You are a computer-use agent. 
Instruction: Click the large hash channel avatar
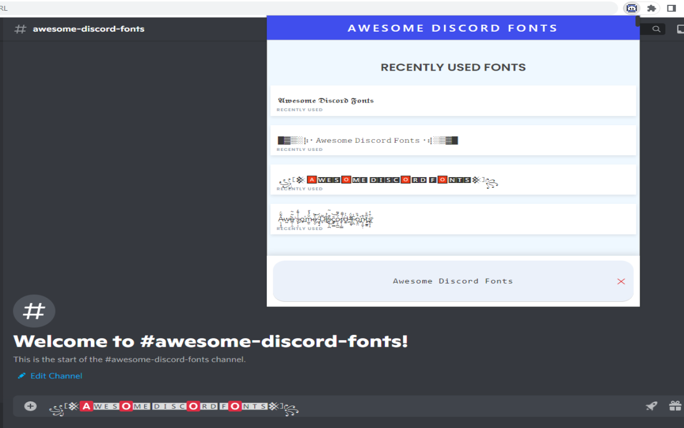tap(34, 311)
